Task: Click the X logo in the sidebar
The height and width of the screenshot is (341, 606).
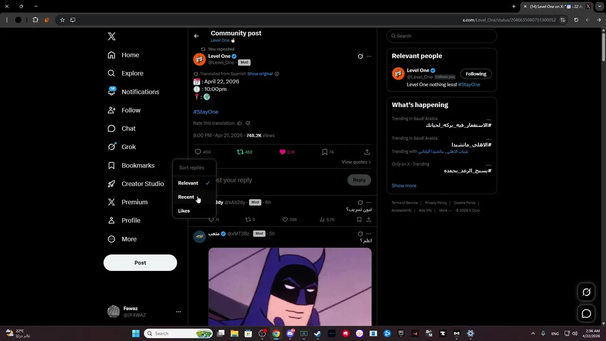Action: point(112,36)
